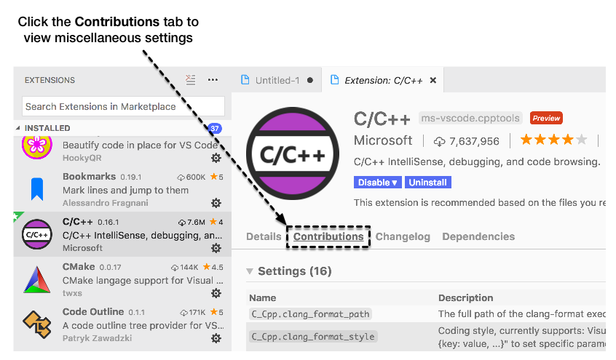Open the gear menu for Bookmarks extension
616x360 pixels.
216,203
